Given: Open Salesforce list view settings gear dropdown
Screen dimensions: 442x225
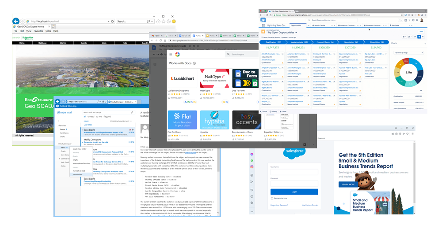Looking at the screenshot, I should pyautogui.click(x=404, y=37).
